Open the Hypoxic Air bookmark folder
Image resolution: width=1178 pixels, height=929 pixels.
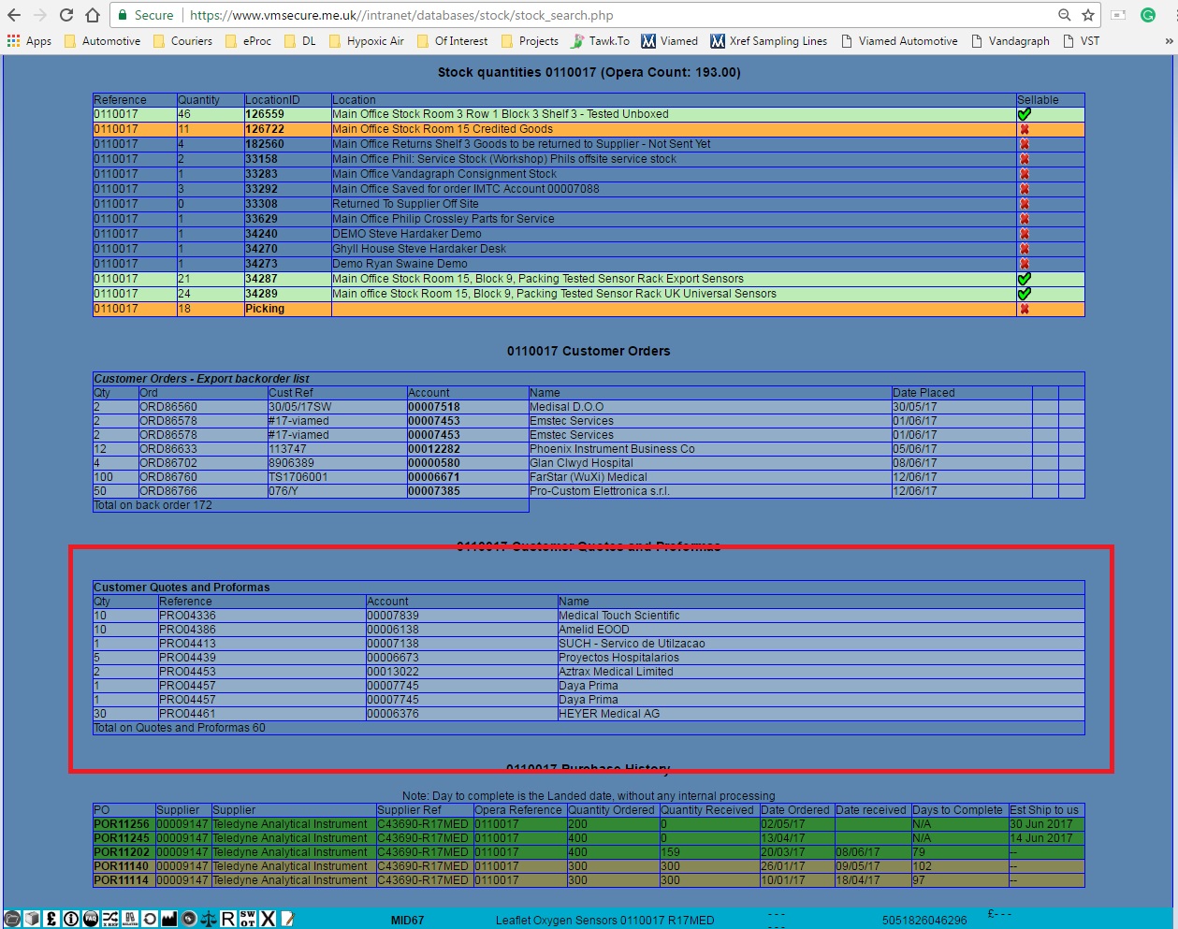(x=367, y=41)
